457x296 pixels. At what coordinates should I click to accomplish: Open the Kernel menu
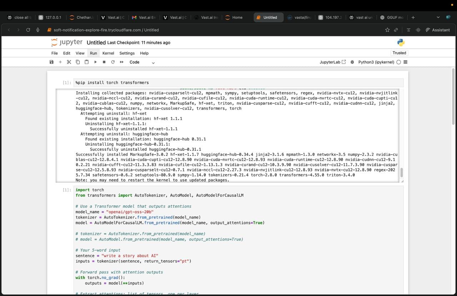tap(108, 53)
